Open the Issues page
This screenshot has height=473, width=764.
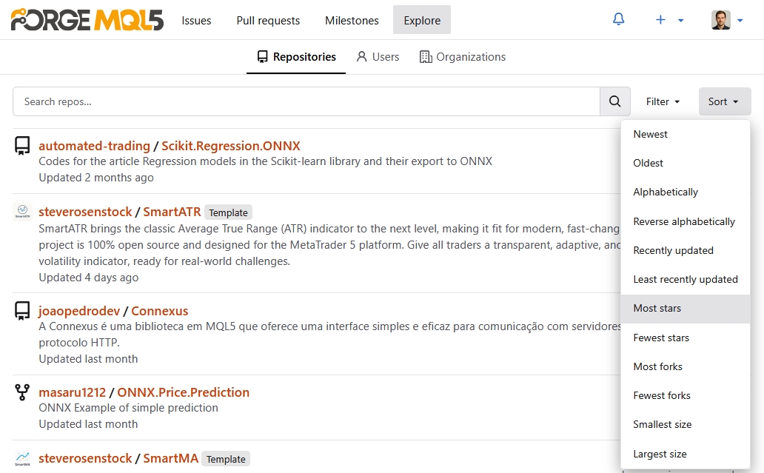pos(196,21)
